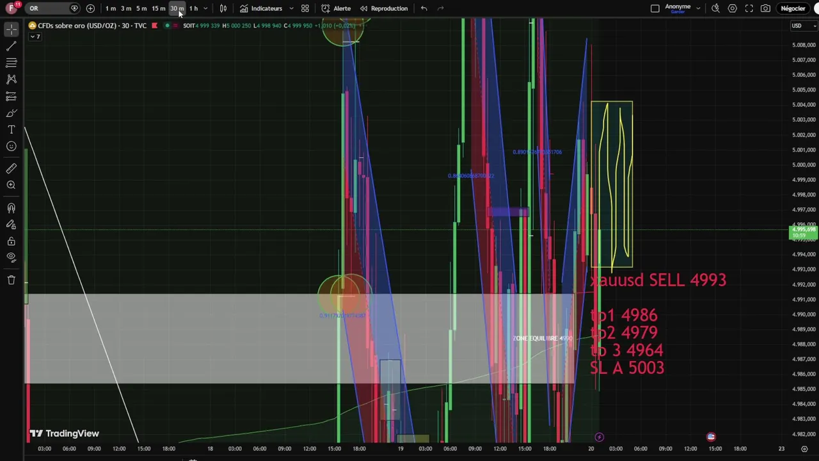Select the text annotation tool
The width and height of the screenshot is (819, 461).
12,129
